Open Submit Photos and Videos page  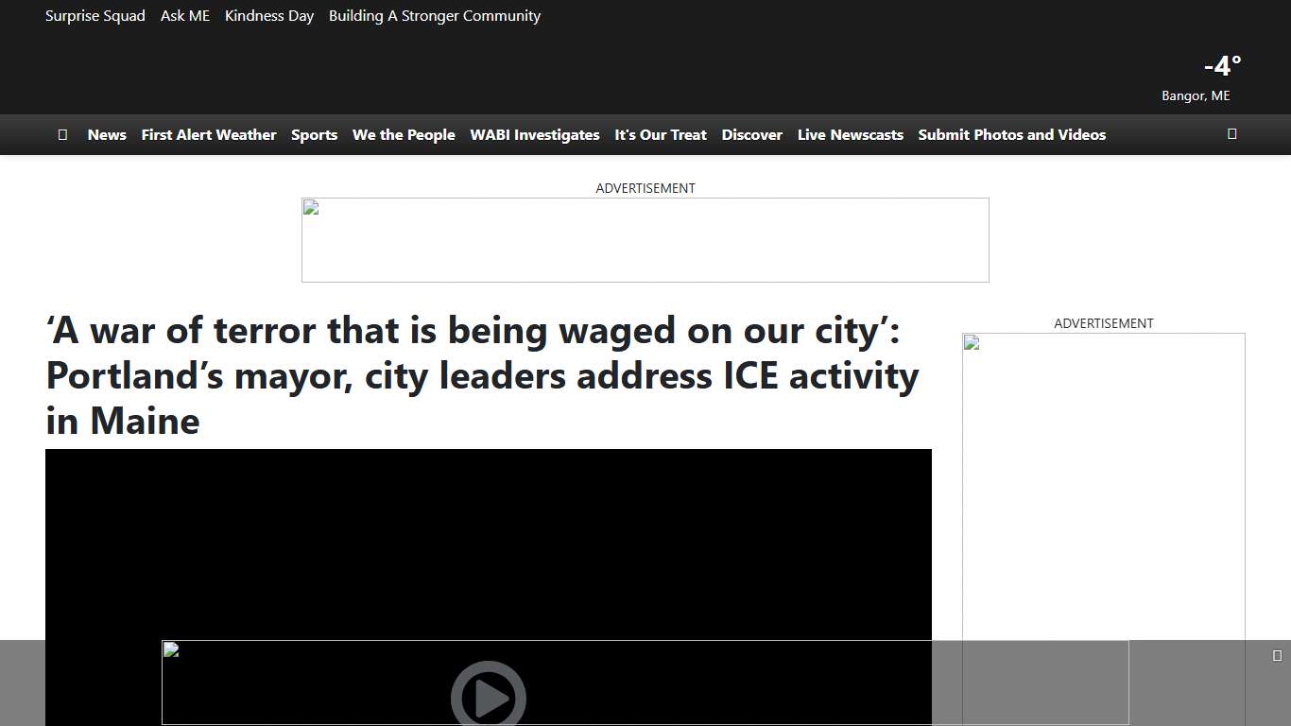tap(1011, 135)
